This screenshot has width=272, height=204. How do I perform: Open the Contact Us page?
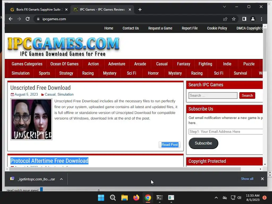click(x=131, y=28)
